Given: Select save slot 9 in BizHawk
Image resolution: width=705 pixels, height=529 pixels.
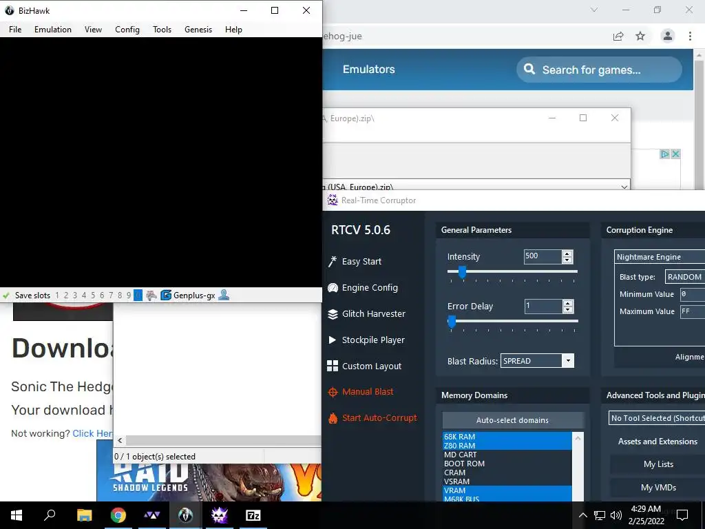Looking at the screenshot, I should point(129,295).
